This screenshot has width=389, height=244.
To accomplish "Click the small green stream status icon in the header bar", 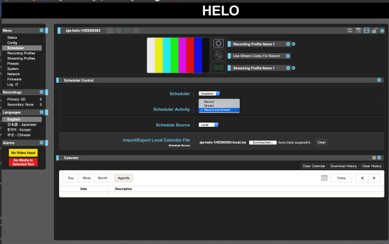I will click(128, 30).
